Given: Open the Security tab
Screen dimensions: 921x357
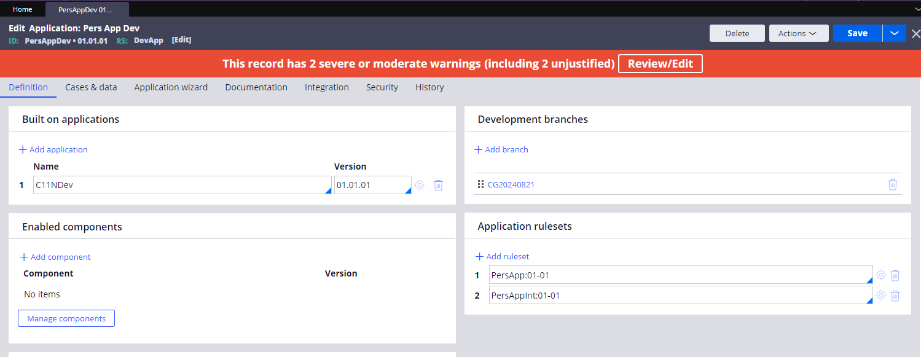Looking at the screenshot, I should point(382,87).
